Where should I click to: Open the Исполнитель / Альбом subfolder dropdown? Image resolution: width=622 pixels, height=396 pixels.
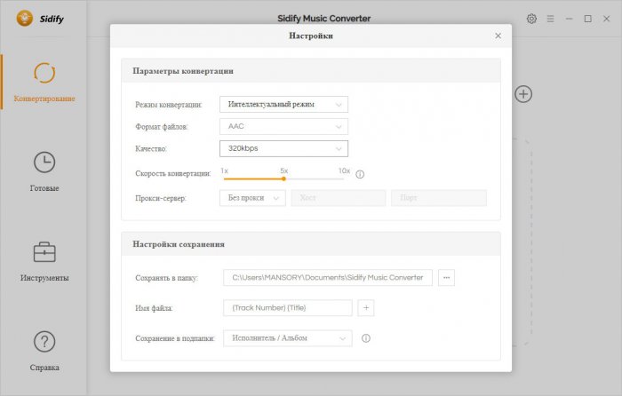288,338
